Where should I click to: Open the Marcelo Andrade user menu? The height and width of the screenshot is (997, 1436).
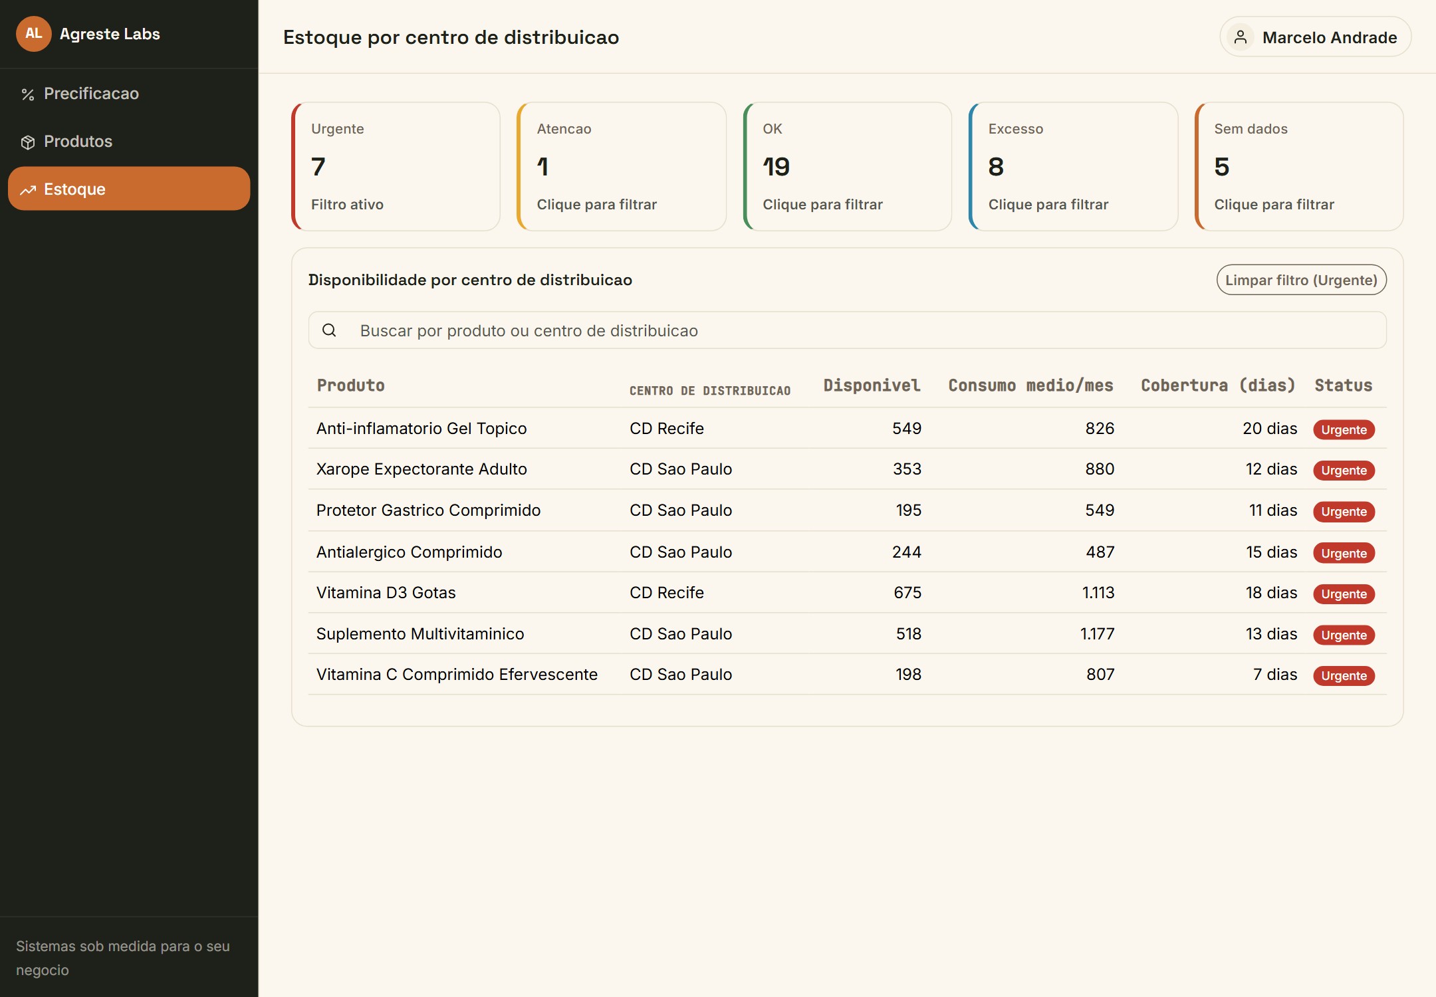pos(1315,37)
